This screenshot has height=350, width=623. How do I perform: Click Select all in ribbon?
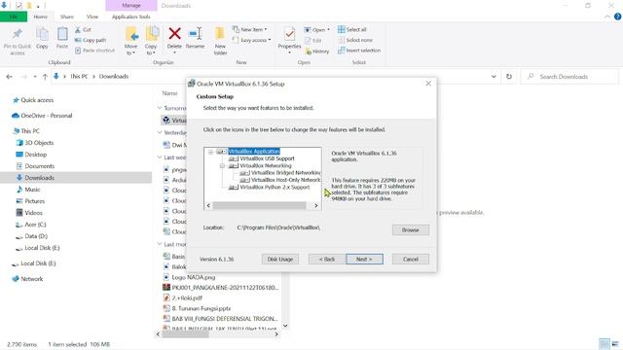point(352,29)
